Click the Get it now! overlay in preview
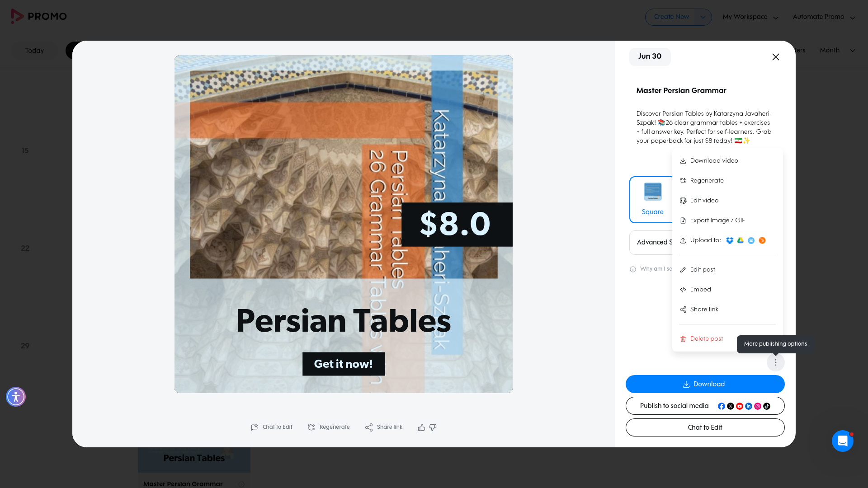This screenshot has width=868, height=488. coord(344,364)
